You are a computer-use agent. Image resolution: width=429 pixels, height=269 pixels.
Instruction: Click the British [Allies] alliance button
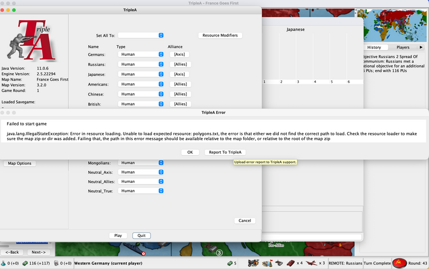tap(181, 104)
